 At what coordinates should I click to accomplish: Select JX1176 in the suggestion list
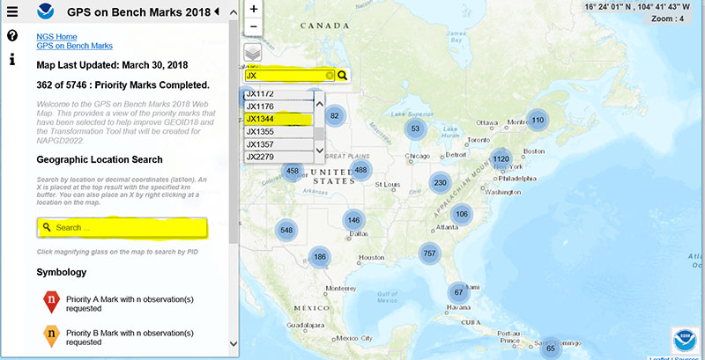277,107
